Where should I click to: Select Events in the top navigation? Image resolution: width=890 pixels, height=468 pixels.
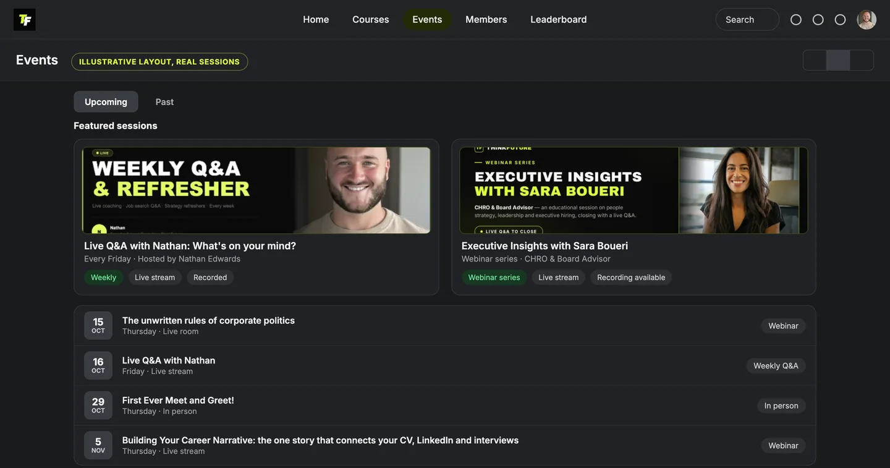(x=427, y=19)
